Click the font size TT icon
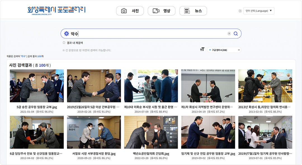The width and height of the screenshot is (302, 165). pos(202,50)
